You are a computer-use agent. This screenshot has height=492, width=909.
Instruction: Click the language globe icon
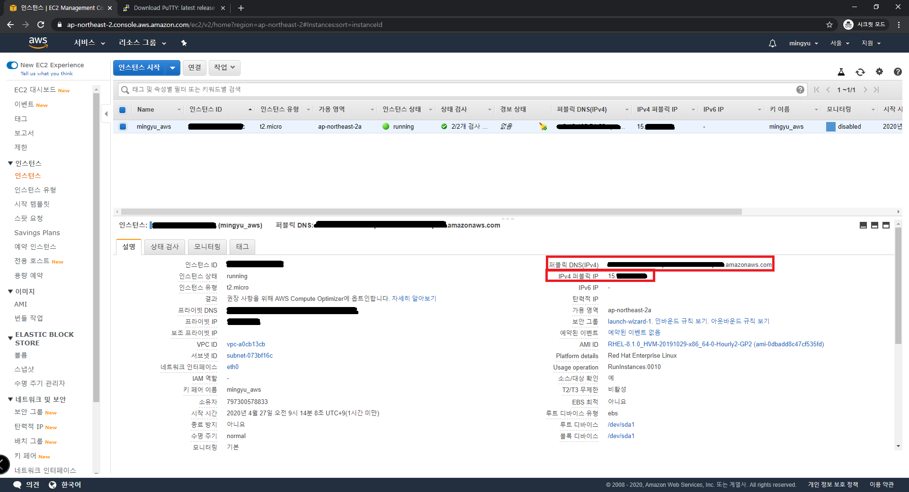[x=53, y=484]
